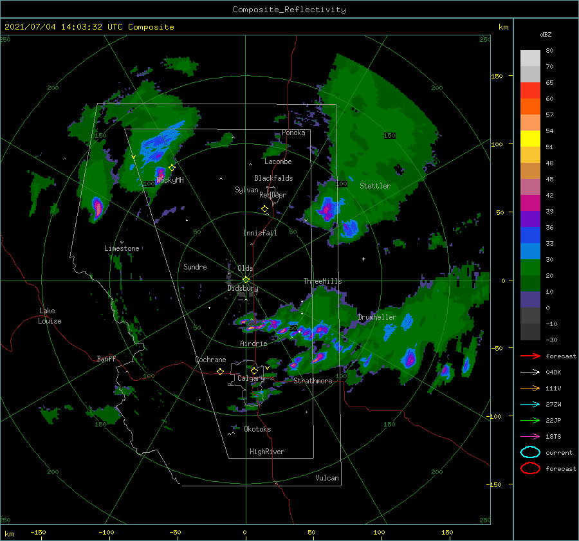Select the Limestone label
Screen dimensions: 579x541
pyautogui.click(x=122, y=248)
